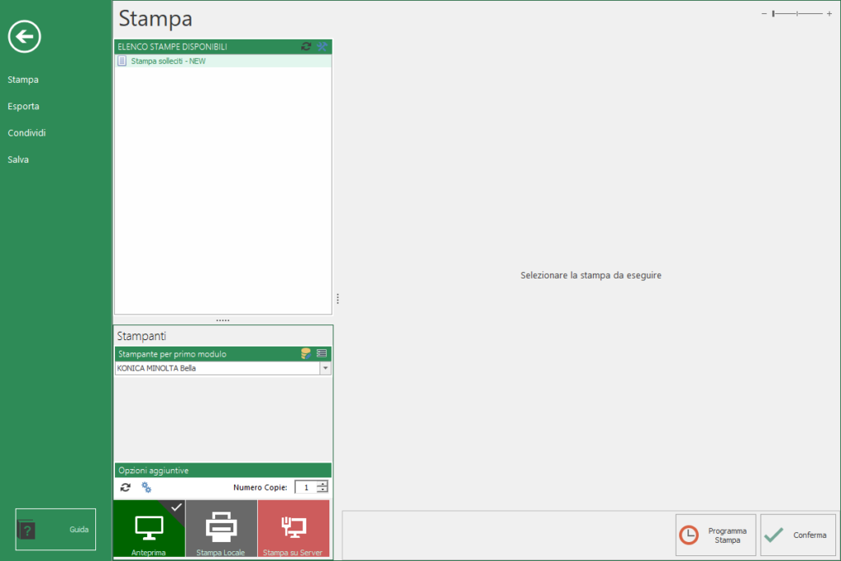This screenshot has height=561, width=841.
Task: Click the 'Stampante per primo modulo' header
Action: [x=223, y=354]
